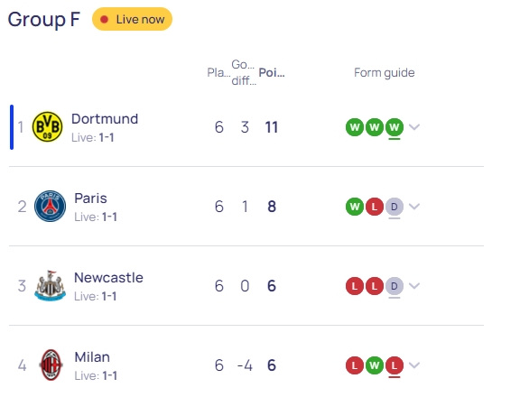Click the Paris Saint-Germain club crest
520x397 pixels.
(x=50, y=206)
